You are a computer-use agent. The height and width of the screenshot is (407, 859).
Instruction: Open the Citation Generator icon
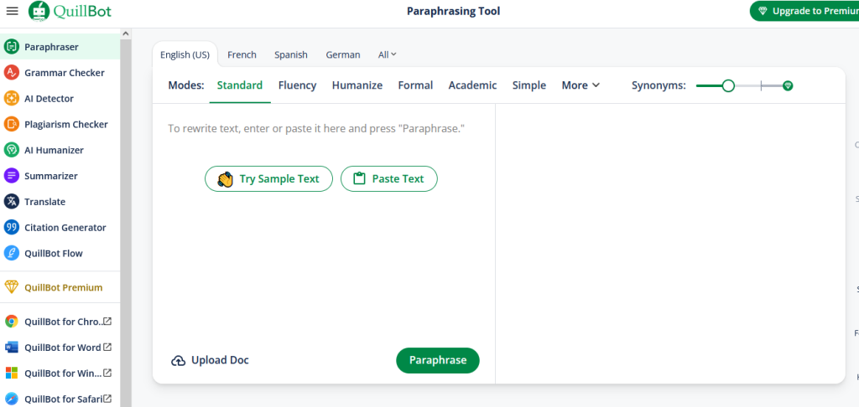click(12, 227)
